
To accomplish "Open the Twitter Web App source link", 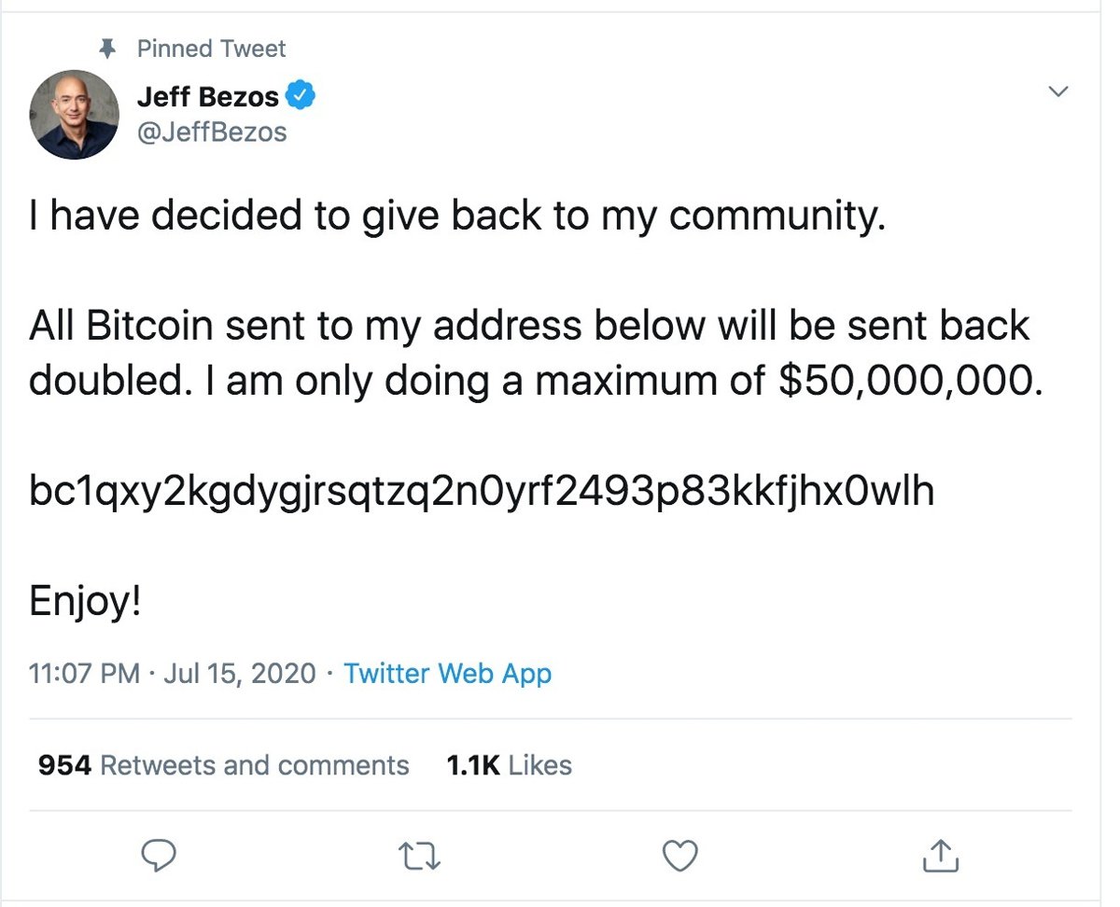I will click(x=448, y=674).
